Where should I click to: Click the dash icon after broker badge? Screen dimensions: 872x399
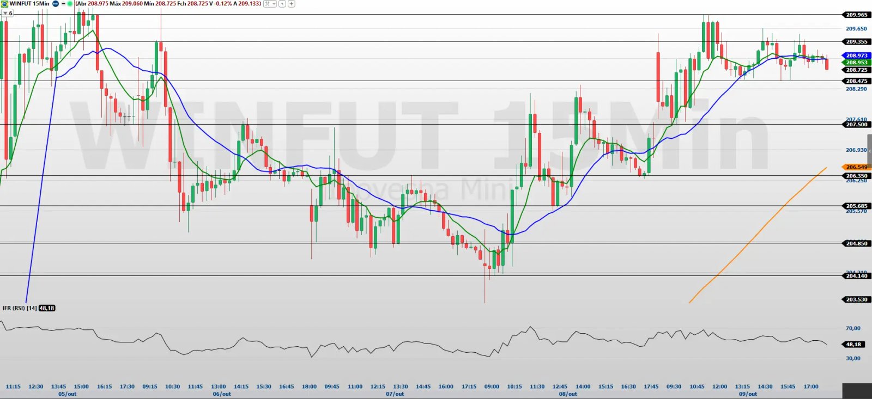pos(63,4)
